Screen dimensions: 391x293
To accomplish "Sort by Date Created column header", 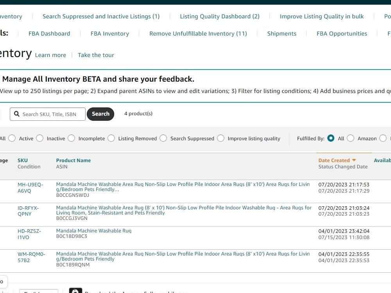I will 334,161.
